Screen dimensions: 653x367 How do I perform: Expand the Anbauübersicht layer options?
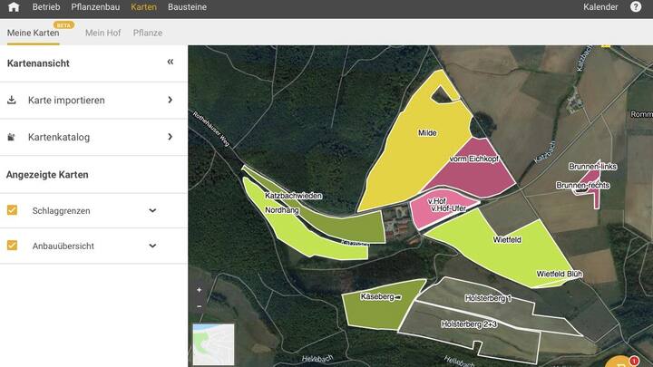(152, 246)
